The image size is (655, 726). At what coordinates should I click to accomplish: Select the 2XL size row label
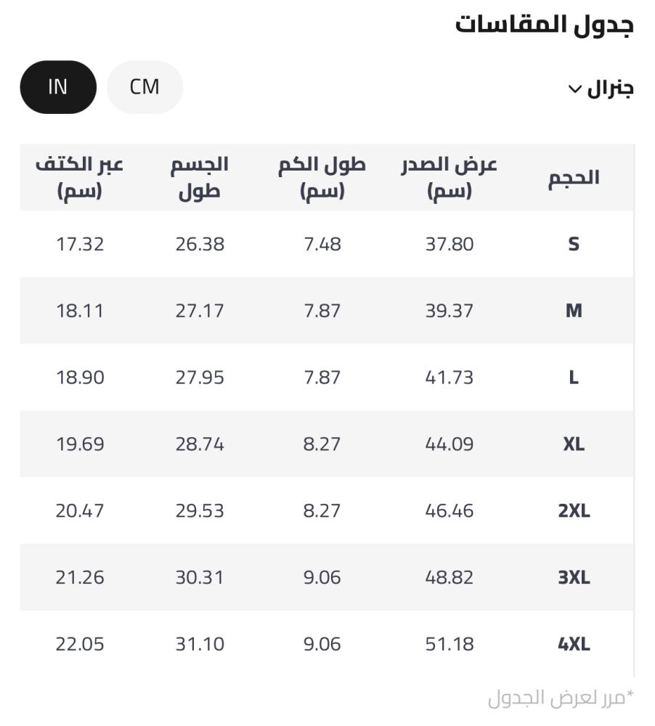point(574,510)
